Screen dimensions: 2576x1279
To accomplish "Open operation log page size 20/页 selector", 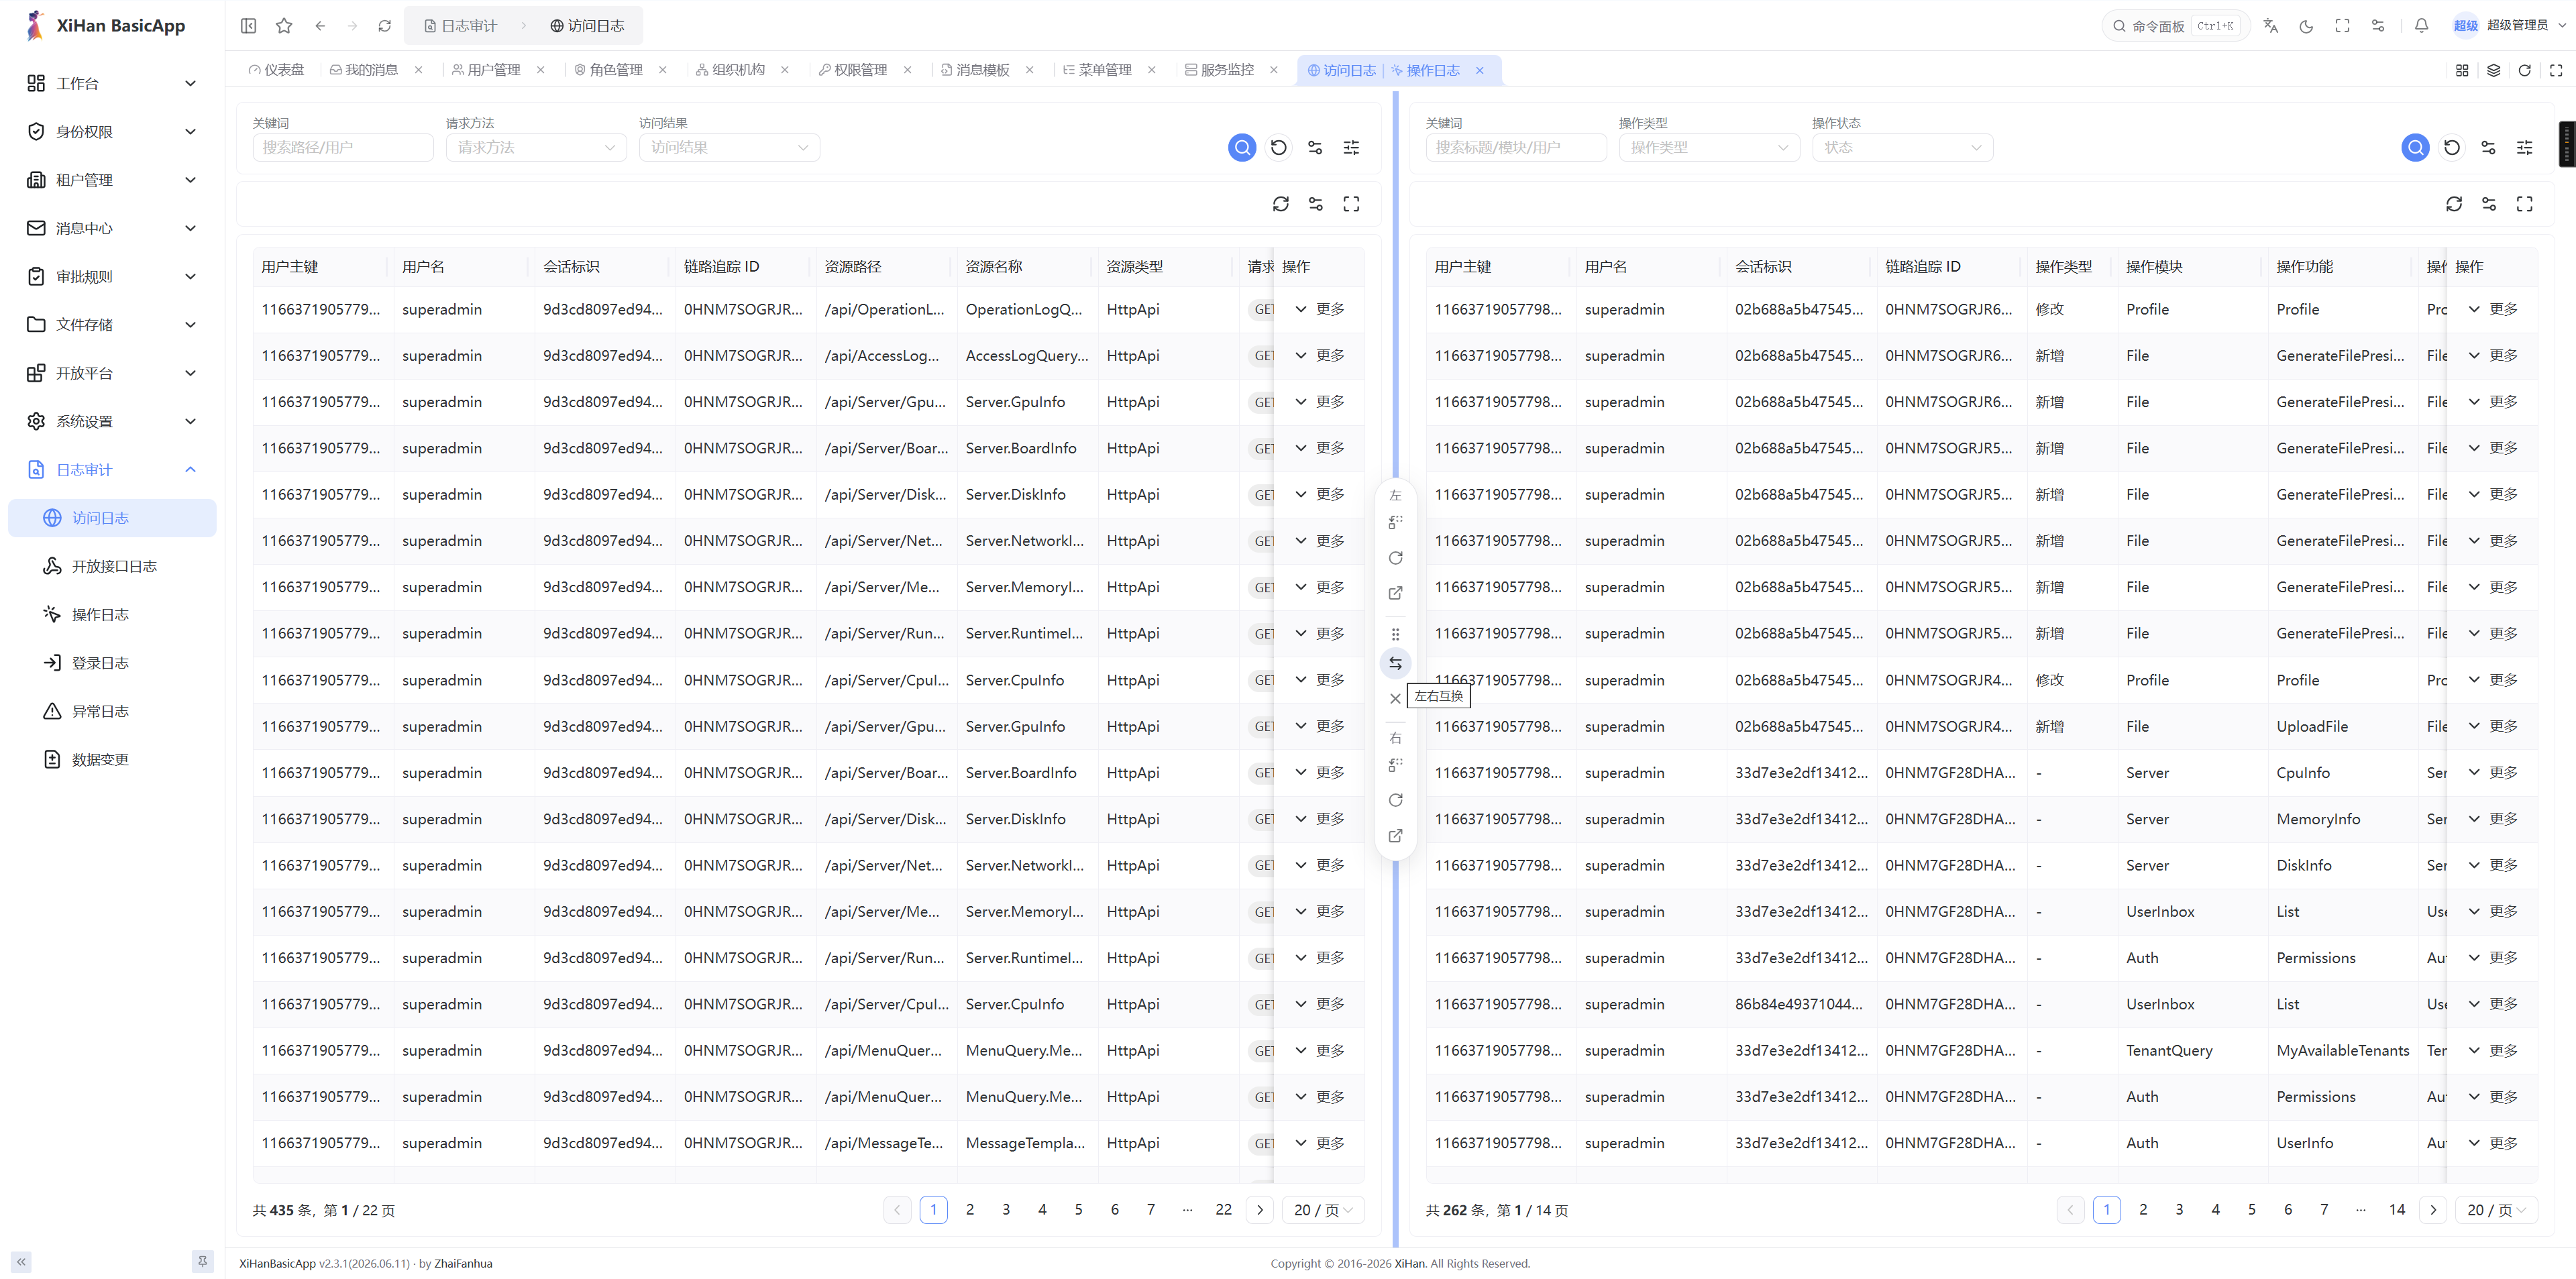I will click(x=2495, y=1210).
